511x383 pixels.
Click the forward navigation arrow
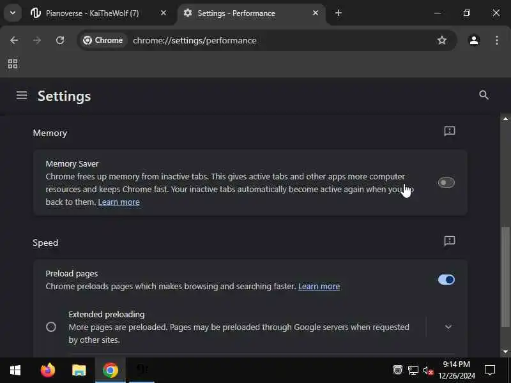[x=37, y=40]
